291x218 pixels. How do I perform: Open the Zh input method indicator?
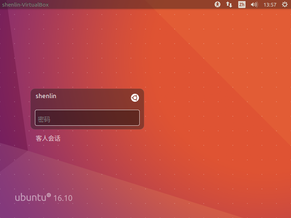point(242,4)
